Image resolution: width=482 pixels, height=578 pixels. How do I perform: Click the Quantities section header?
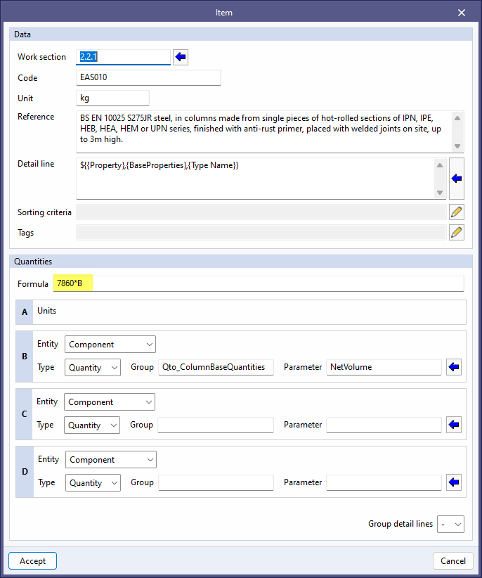(x=241, y=262)
